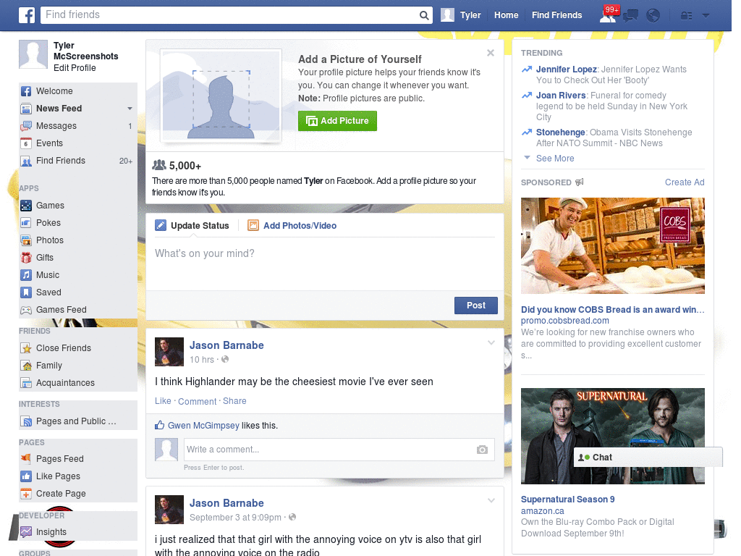The image size is (741, 556).
Task: Dismiss the Add a Picture card
Action: [491, 53]
